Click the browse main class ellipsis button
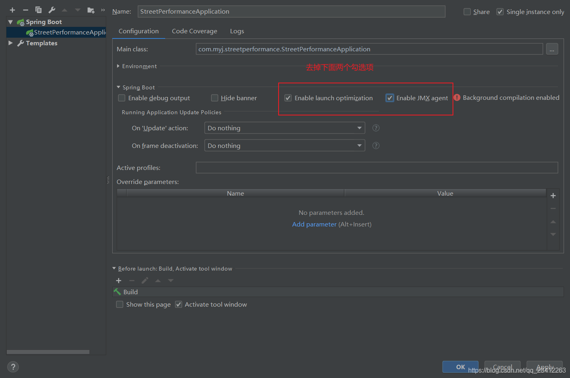570x378 pixels. (x=552, y=49)
